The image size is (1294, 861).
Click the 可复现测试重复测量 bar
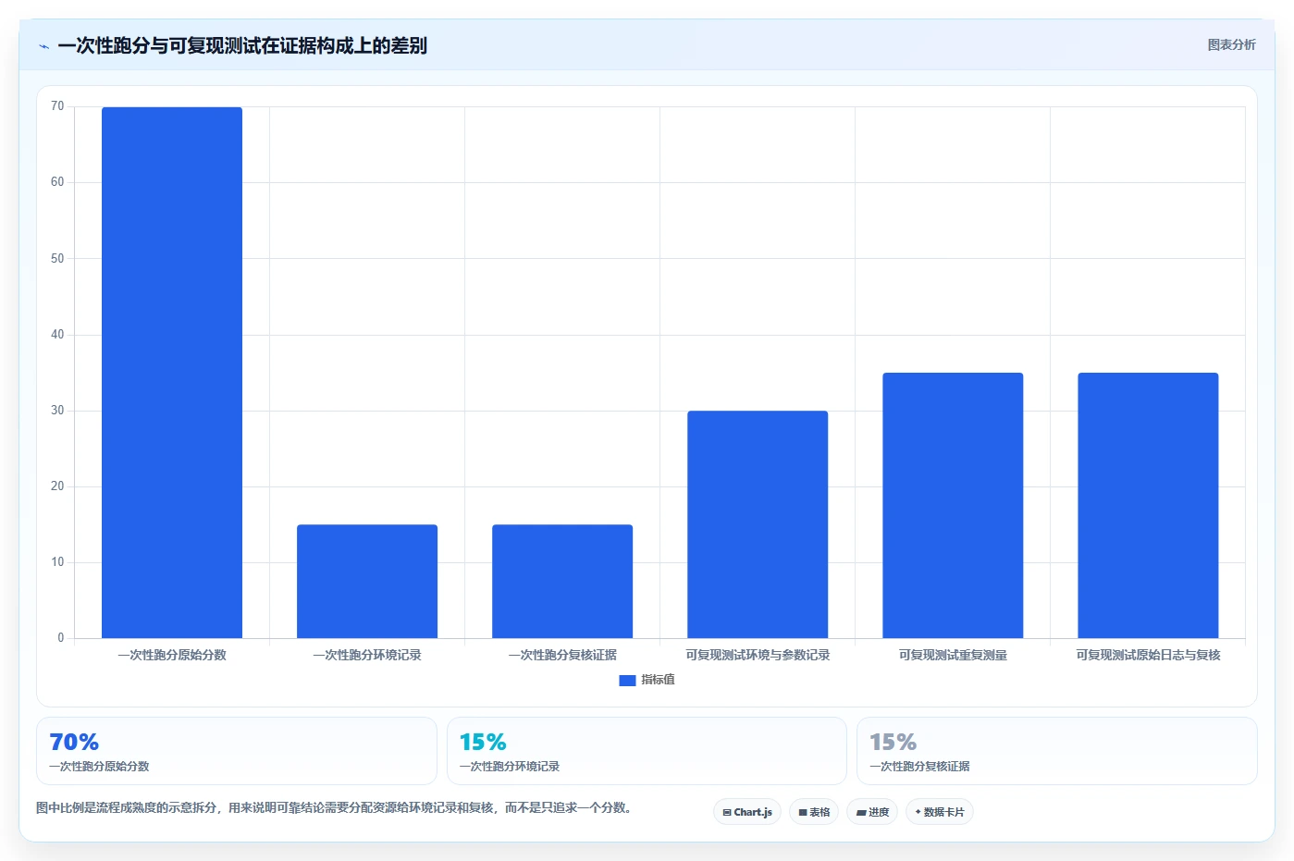(953, 505)
